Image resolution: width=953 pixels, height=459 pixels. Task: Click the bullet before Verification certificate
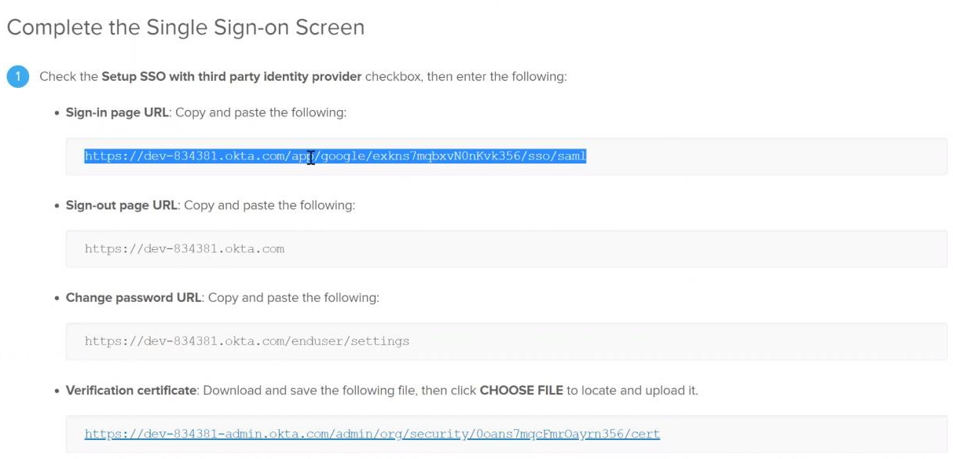[57, 391]
